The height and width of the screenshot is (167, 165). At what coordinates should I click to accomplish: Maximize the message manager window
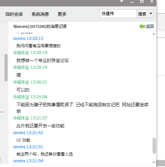pos(142,1)
